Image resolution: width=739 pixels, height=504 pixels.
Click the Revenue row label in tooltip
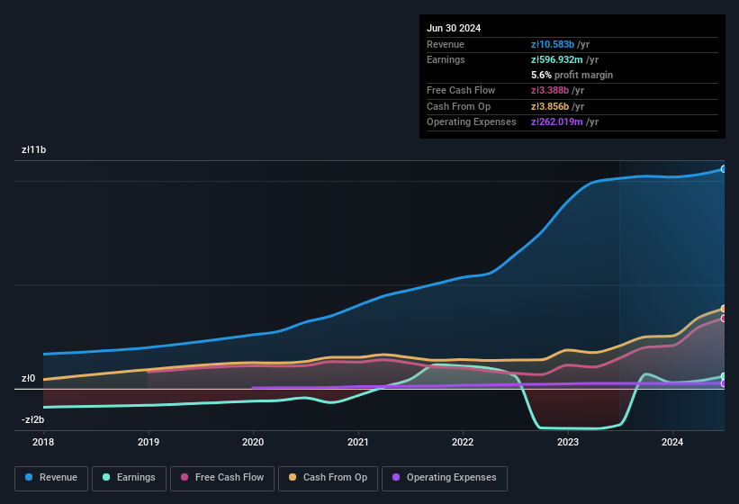pyautogui.click(x=446, y=44)
